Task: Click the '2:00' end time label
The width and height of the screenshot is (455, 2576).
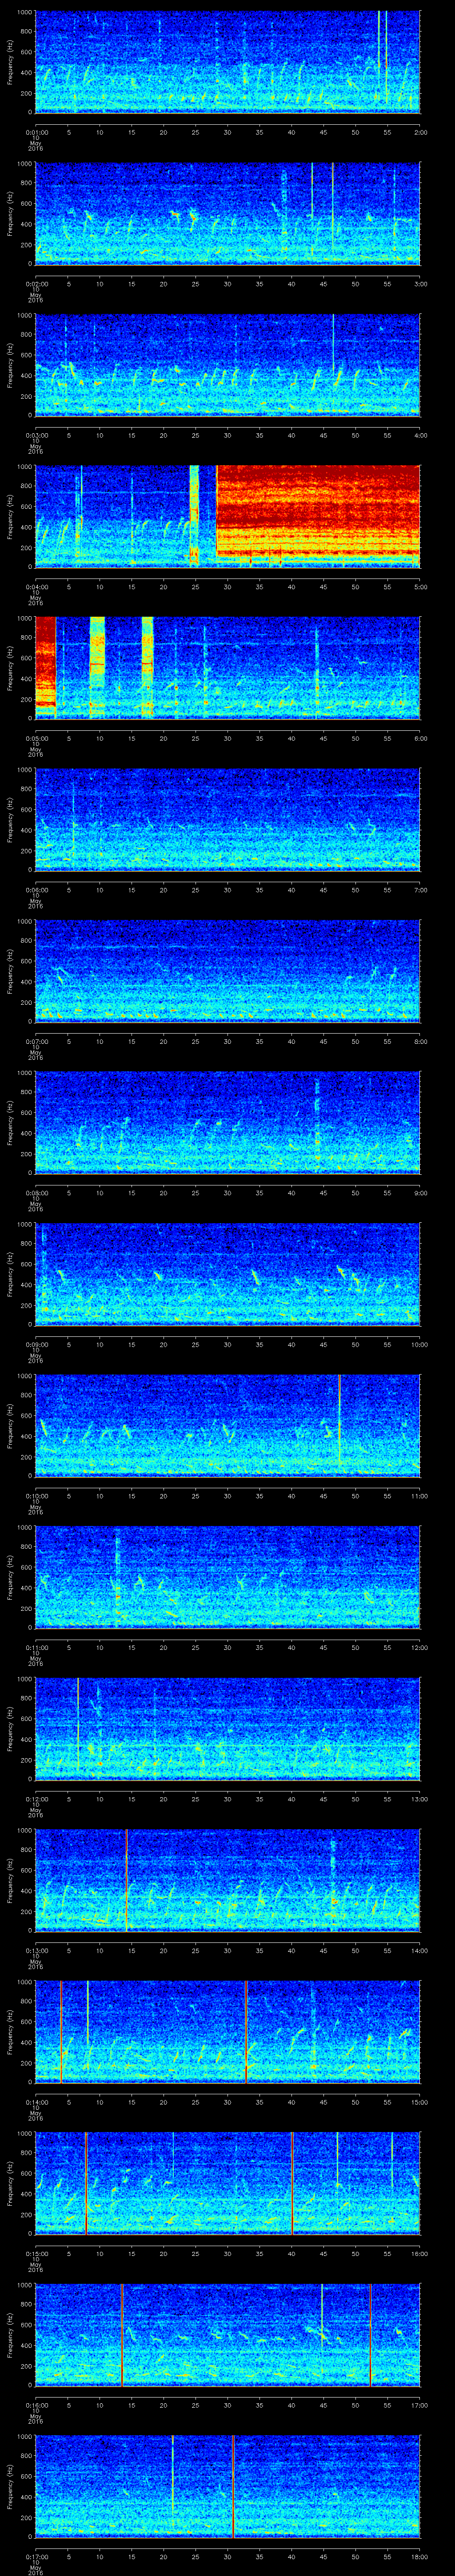Action: click(x=420, y=131)
